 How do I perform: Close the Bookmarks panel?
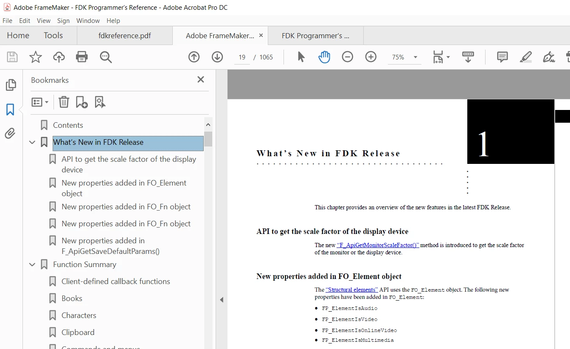(x=201, y=79)
